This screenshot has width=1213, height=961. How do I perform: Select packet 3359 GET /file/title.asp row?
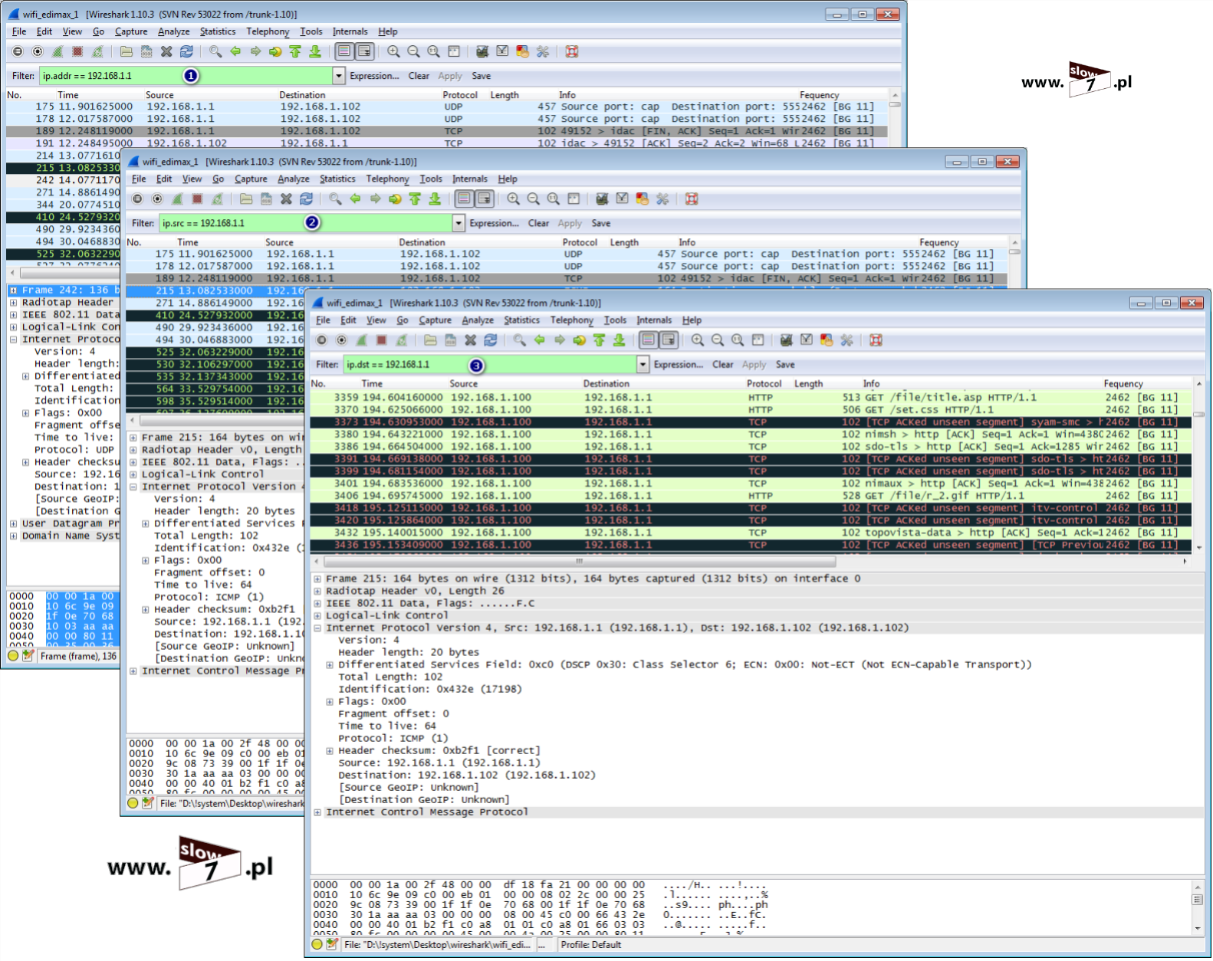pos(751,398)
